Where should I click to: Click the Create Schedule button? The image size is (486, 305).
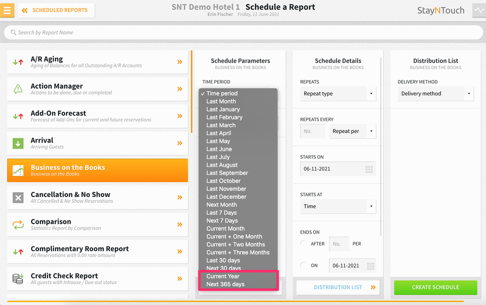pyautogui.click(x=435, y=288)
